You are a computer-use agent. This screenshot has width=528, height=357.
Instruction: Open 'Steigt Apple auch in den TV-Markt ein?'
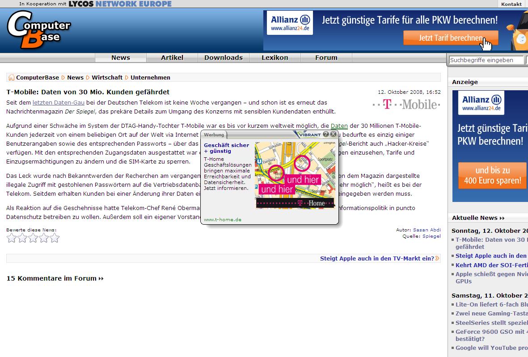[377, 258]
